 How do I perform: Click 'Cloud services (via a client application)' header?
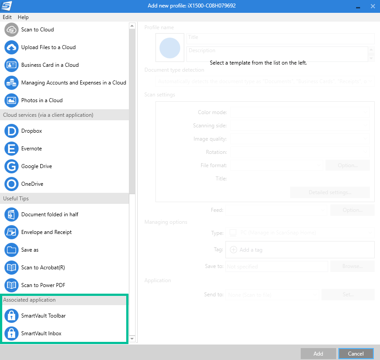tap(65, 115)
